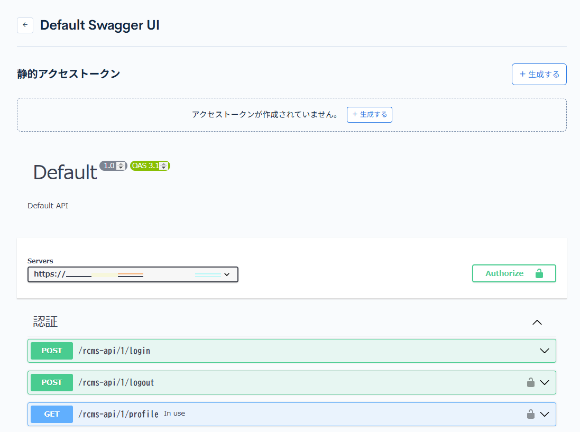Click the lock icon on the profile endpoint

(530, 414)
